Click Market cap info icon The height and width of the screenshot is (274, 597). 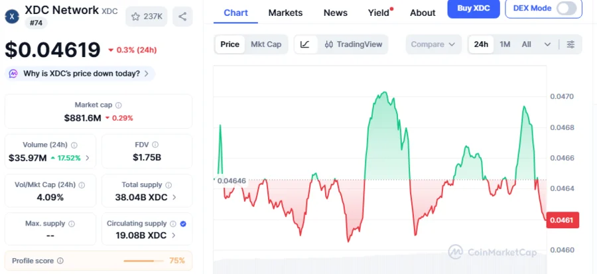[x=119, y=105]
